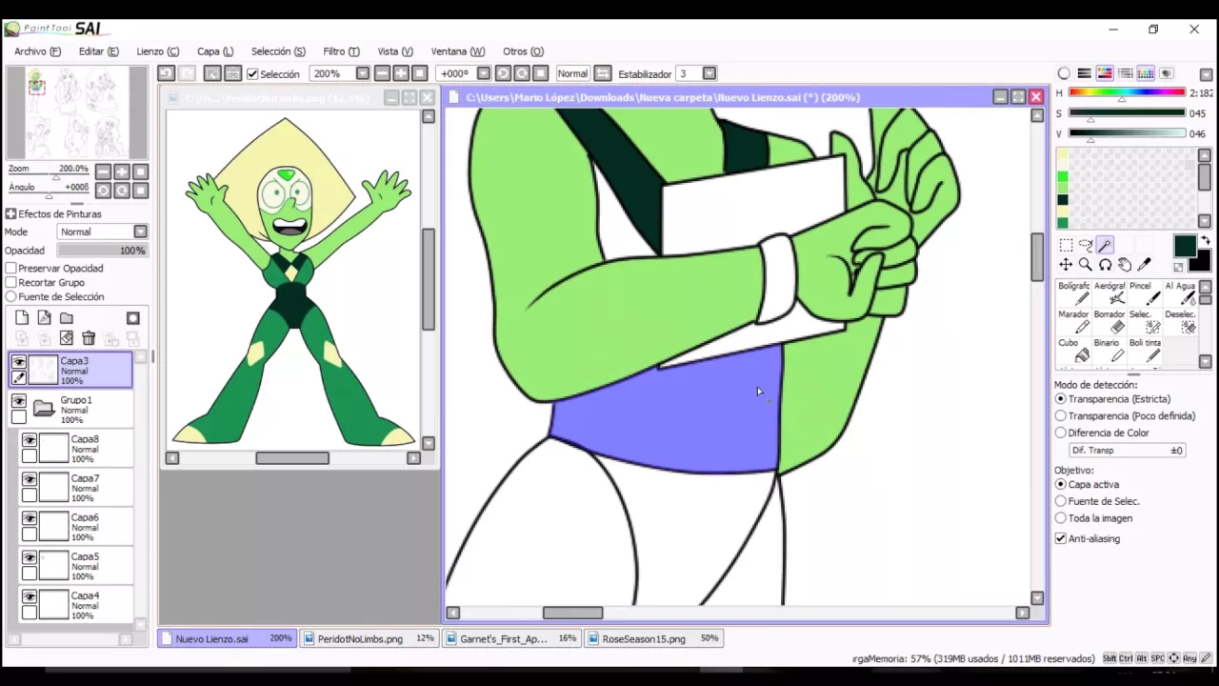This screenshot has height=686, width=1219.
Task: Switch to PeridotNoLimbs.png tab
Action: pyautogui.click(x=369, y=638)
